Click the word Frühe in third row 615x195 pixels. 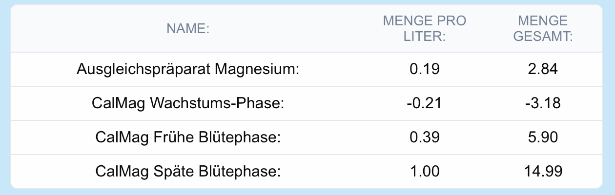point(177,138)
